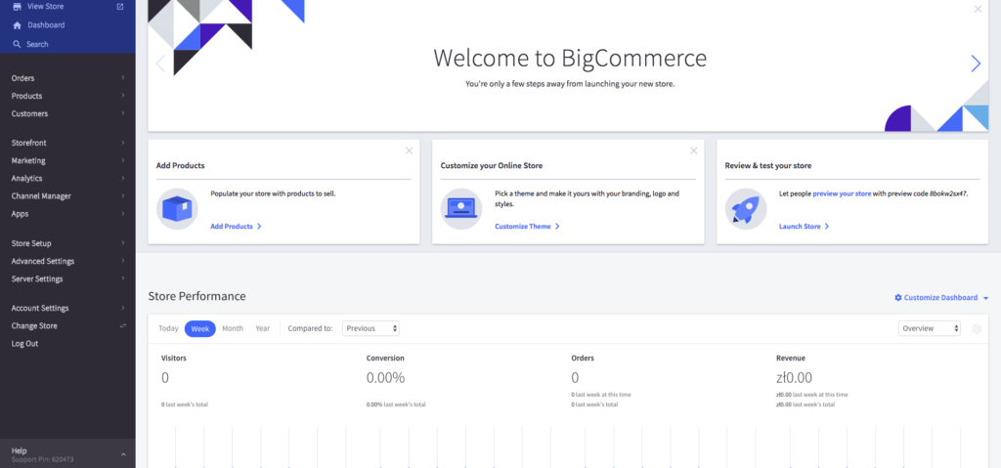Click the View Store link text
This screenshot has width=1001, height=468.
pyautogui.click(x=45, y=7)
